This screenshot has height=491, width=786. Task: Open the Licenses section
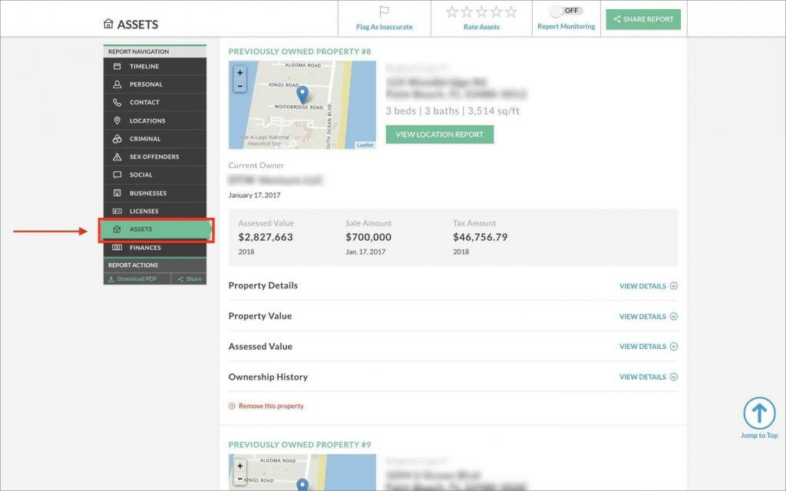point(155,211)
